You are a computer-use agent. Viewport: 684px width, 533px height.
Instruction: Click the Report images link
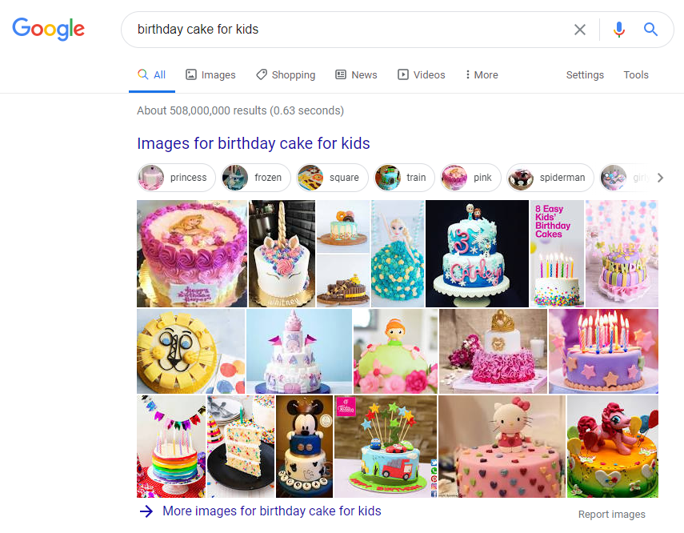click(x=611, y=515)
